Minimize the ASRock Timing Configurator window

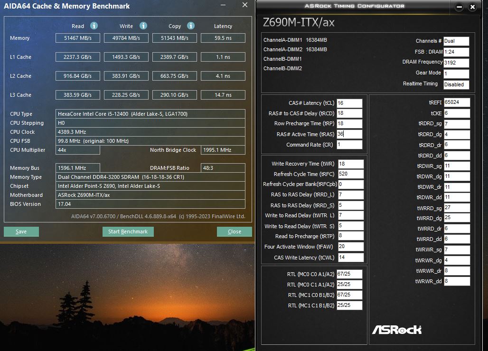coord(459,7)
